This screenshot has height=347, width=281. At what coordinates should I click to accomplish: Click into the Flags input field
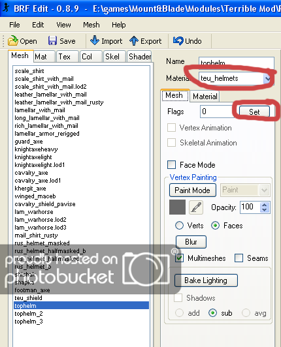coord(218,112)
